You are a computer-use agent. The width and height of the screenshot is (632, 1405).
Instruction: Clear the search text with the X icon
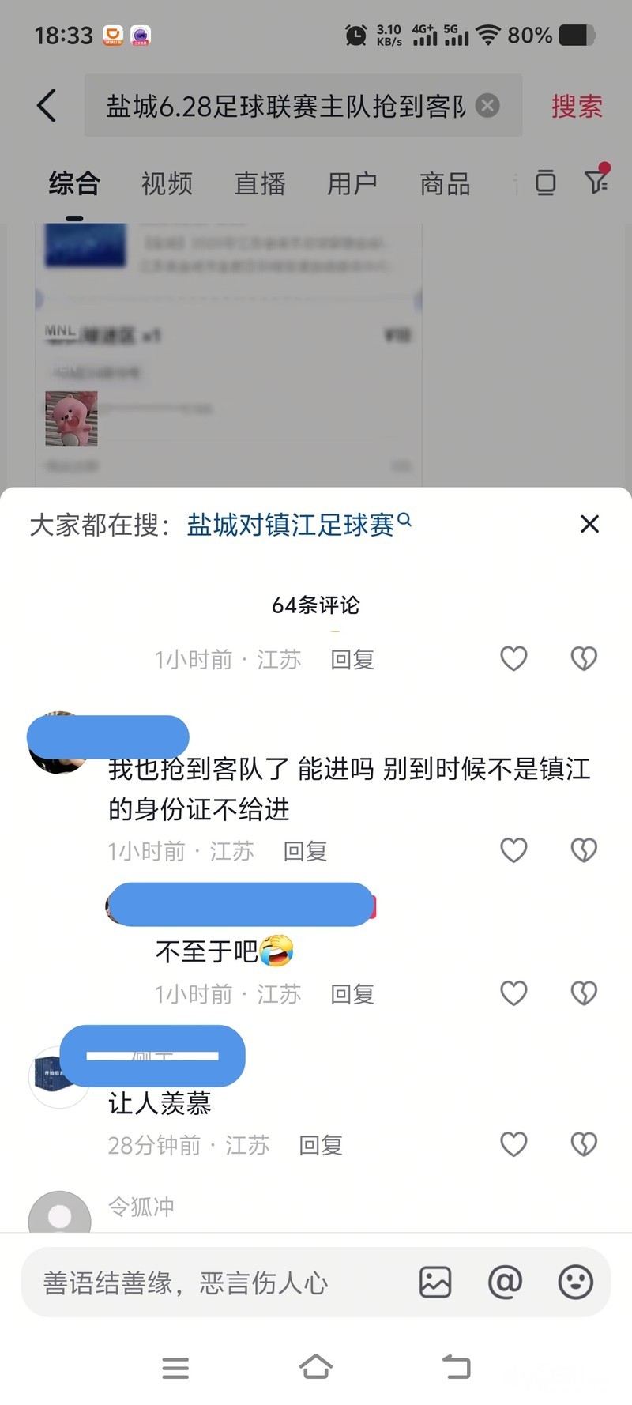click(x=487, y=105)
